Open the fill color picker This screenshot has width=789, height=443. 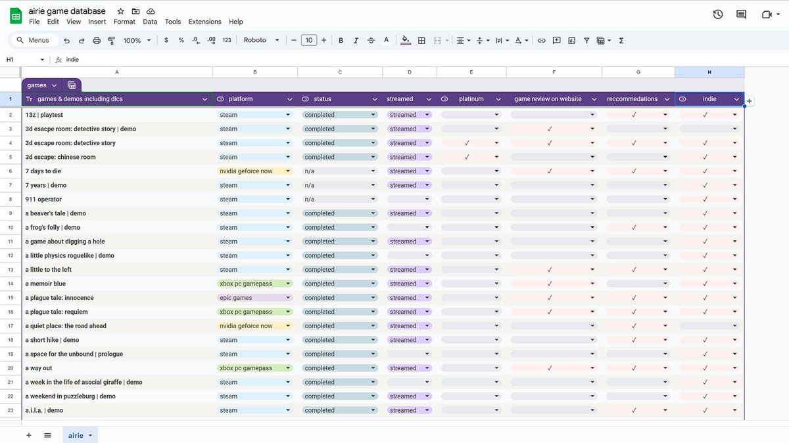coord(406,41)
